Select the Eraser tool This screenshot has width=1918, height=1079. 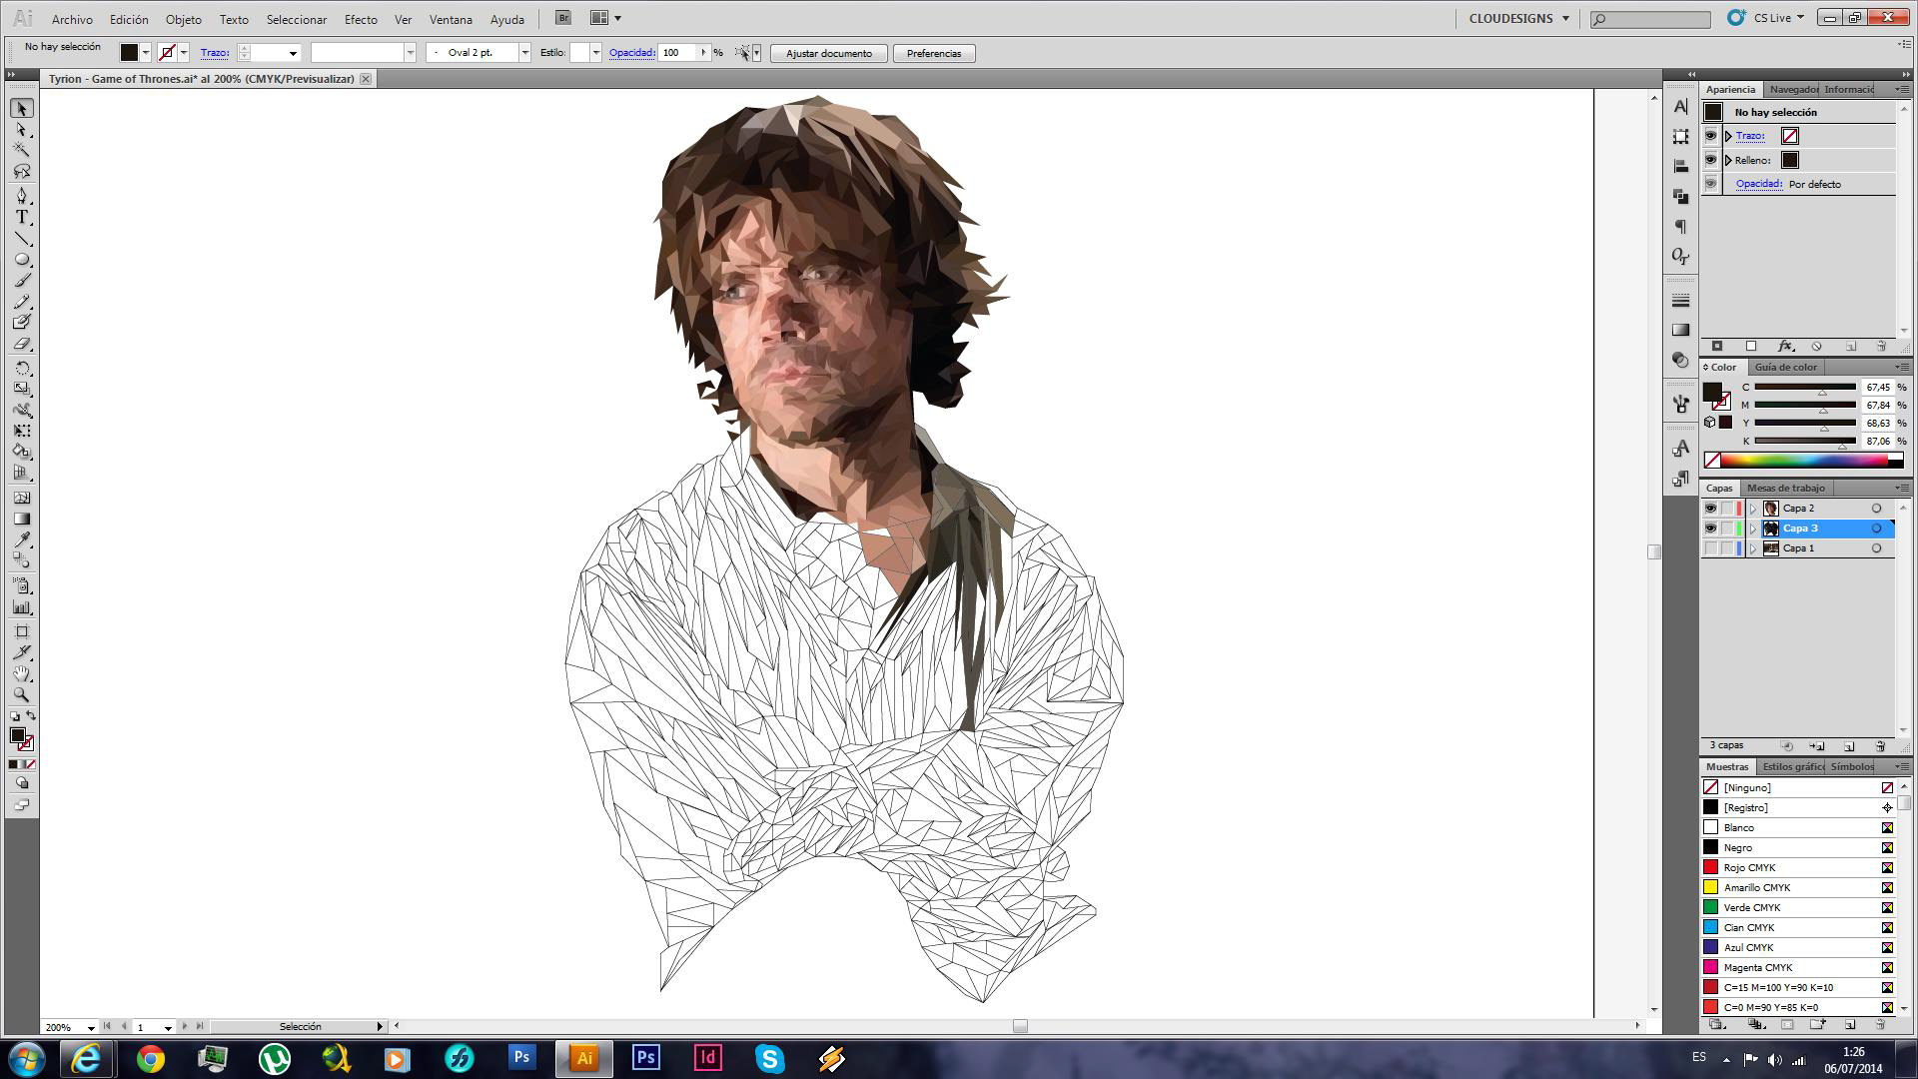[x=22, y=344]
